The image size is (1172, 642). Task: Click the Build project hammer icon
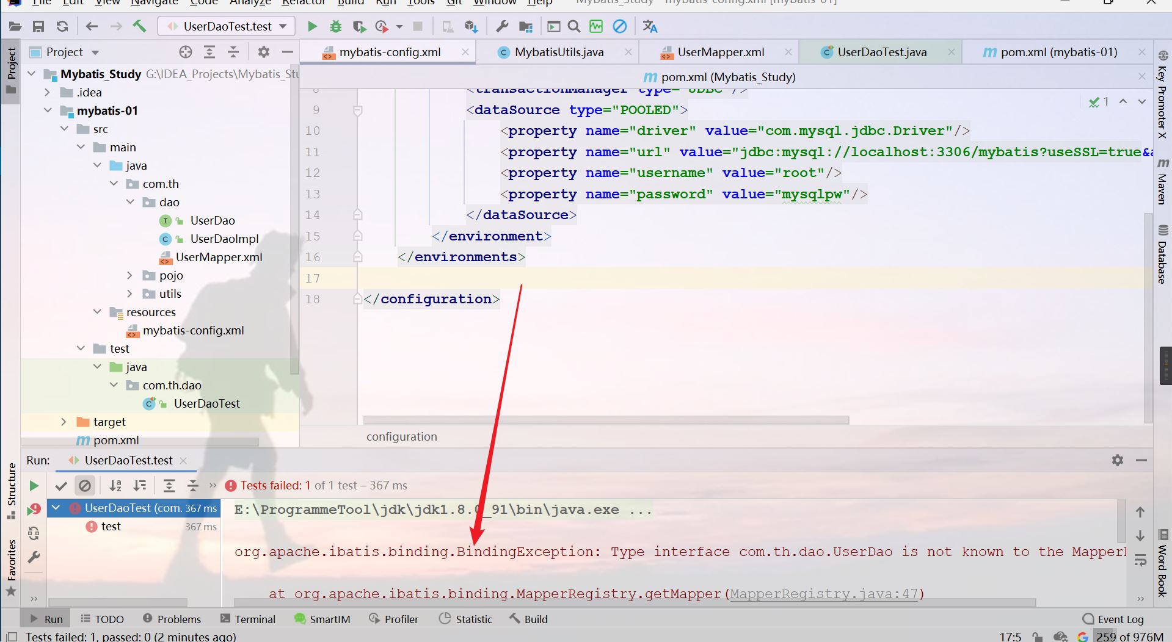click(x=140, y=26)
